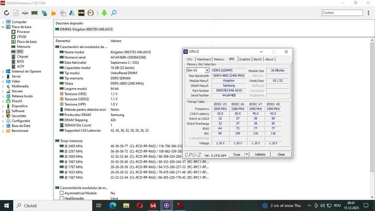This screenshot has width=375, height=211.
Task: Switch to the About tab in CPU-Z
Action: point(269,59)
